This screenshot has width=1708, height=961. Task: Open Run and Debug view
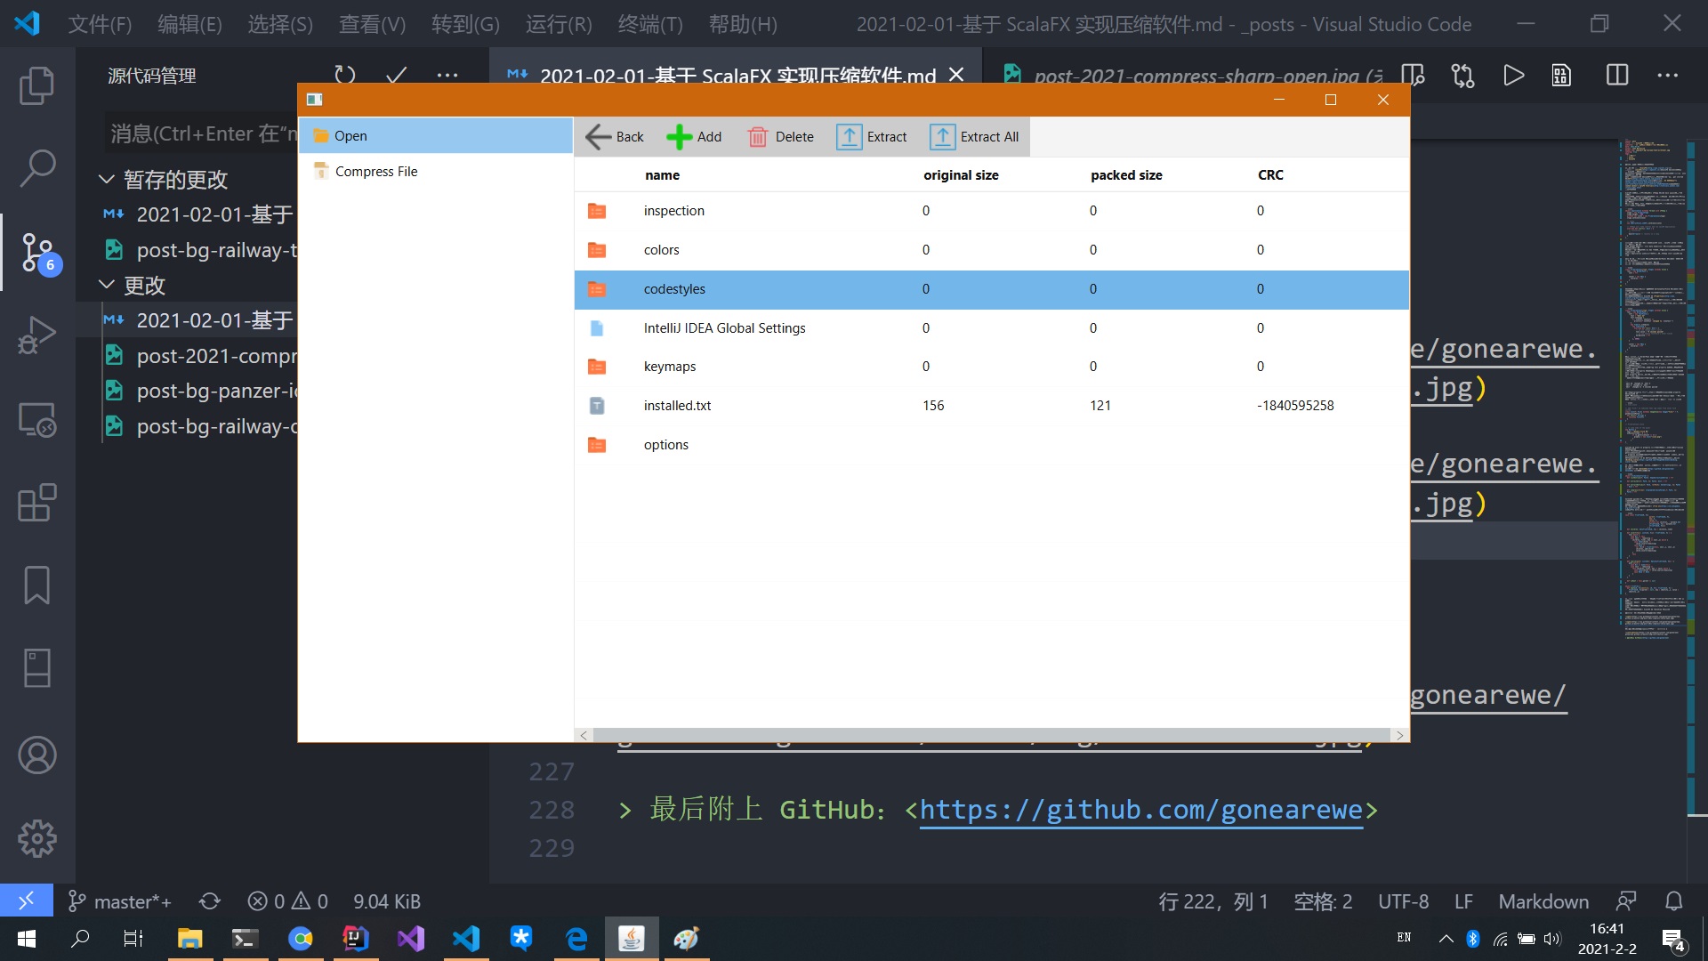(36, 335)
